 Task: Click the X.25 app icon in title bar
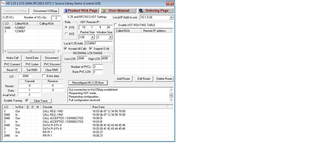pos(3,3)
